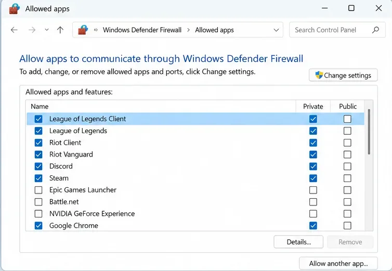This screenshot has height=271, width=392.
Task: Select the Riot Vanguard row name
Action: tap(71, 154)
